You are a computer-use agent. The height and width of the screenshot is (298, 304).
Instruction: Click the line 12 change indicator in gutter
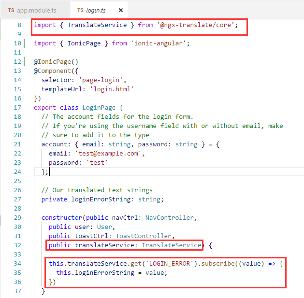[25, 62]
